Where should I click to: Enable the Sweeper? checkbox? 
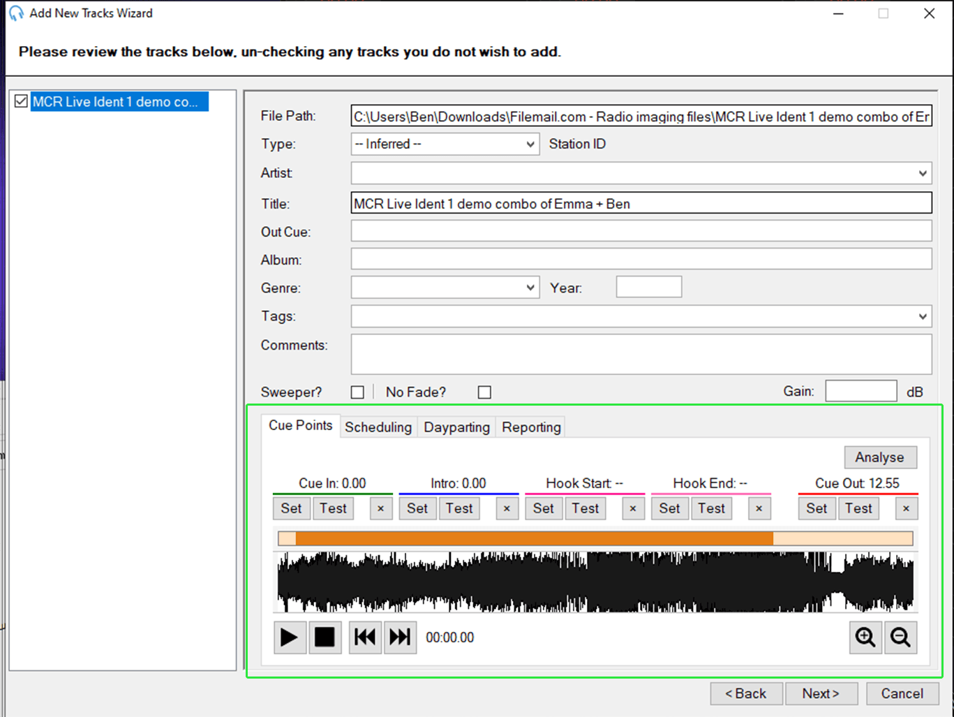[x=357, y=392]
